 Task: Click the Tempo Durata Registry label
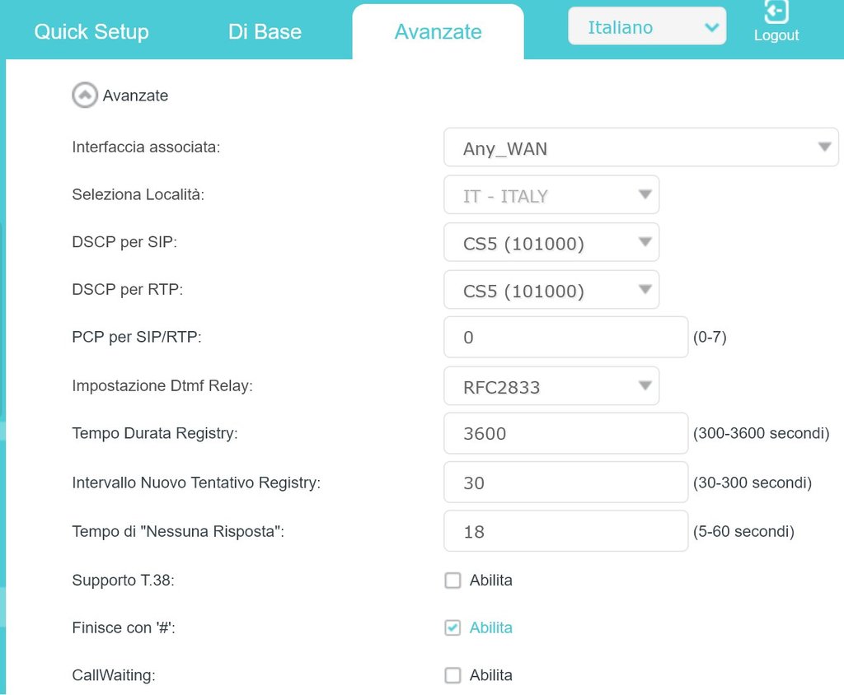point(155,433)
